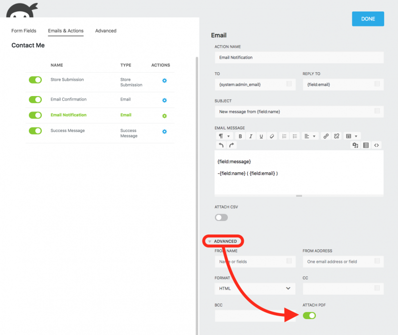
Task: Turn on the Attach CSV switch
Action: 221,218
